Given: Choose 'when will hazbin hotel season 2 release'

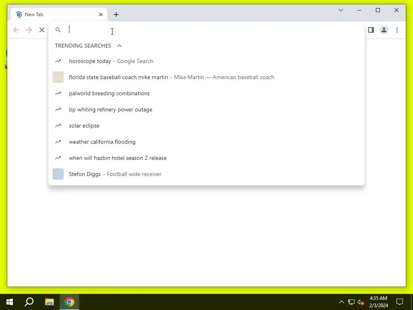Looking at the screenshot, I should click(206, 158).
